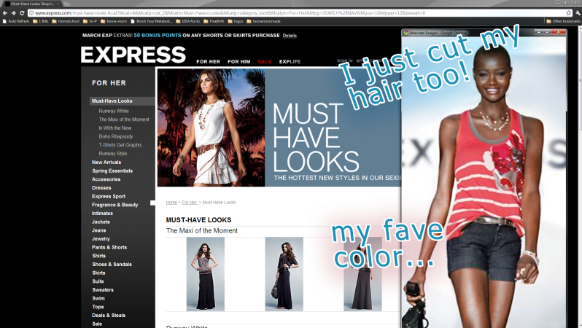This screenshot has width=582, height=328.
Task: Go to Fragrance & Beauty category
Action: point(115,205)
